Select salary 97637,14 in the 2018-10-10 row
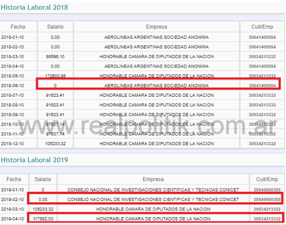This screenshot has height=225, width=286. tap(55, 124)
